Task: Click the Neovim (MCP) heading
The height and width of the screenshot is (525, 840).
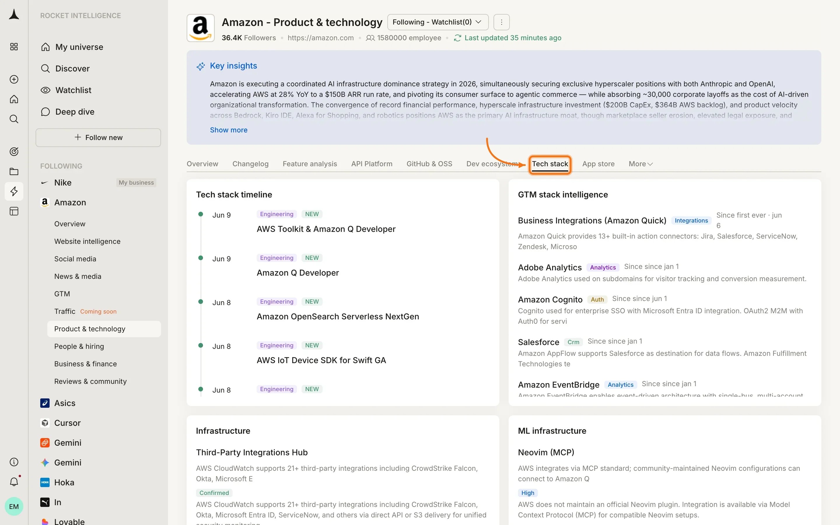Action: coord(546,452)
